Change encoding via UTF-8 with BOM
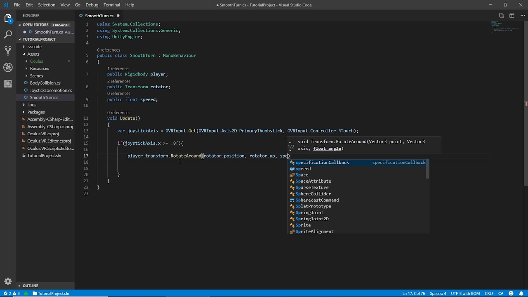528x297 pixels. pyautogui.click(x=465, y=294)
